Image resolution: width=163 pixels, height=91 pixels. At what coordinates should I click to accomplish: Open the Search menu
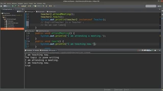click(26, 3)
